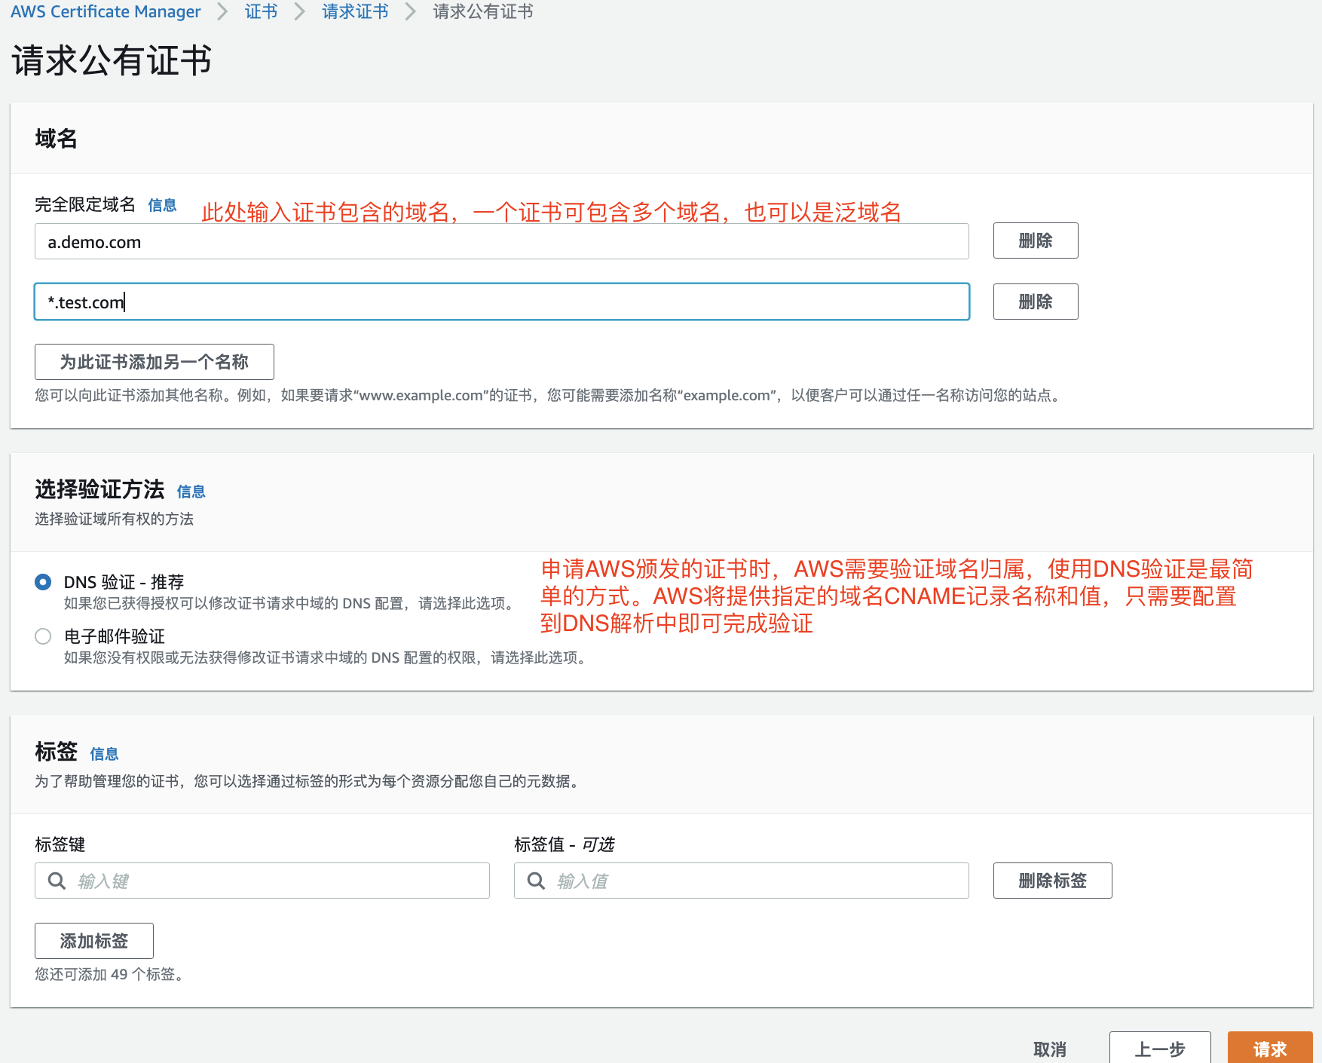This screenshot has height=1063, width=1322.
Task: Select the 电子邮件验证 radio button
Action: [43, 636]
